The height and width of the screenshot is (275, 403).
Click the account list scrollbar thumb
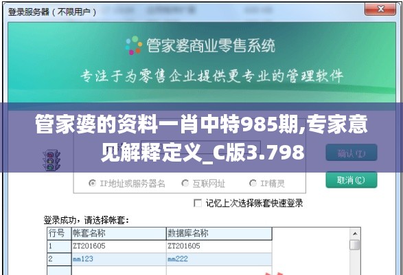355,245
